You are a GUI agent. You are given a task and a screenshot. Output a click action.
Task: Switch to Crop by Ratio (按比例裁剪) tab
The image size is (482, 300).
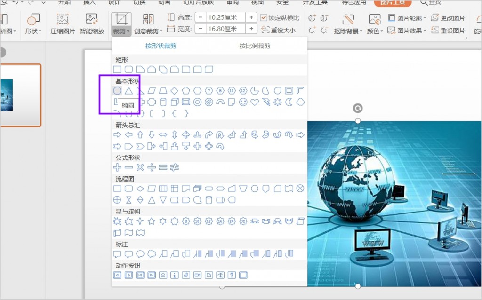point(255,46)
